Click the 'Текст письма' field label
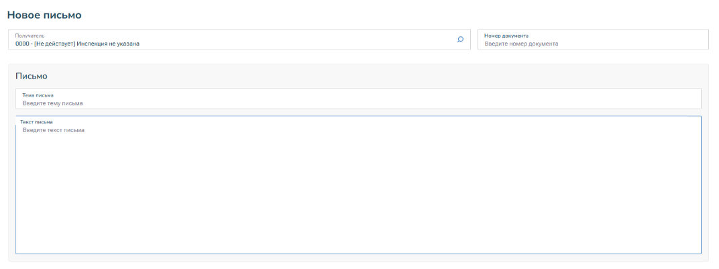This screenshot has height=269, width=719. (36, 122)
